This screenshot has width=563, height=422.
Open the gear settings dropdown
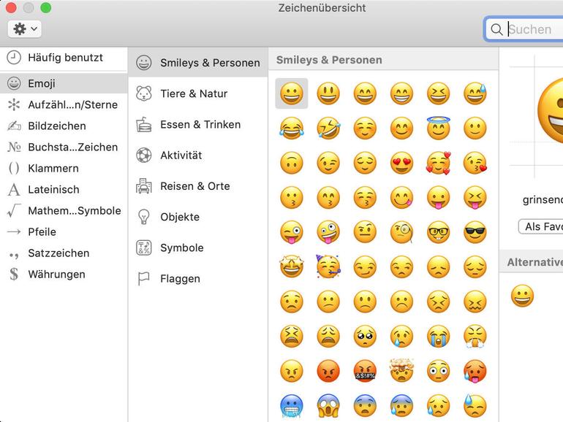click(24, 29)
